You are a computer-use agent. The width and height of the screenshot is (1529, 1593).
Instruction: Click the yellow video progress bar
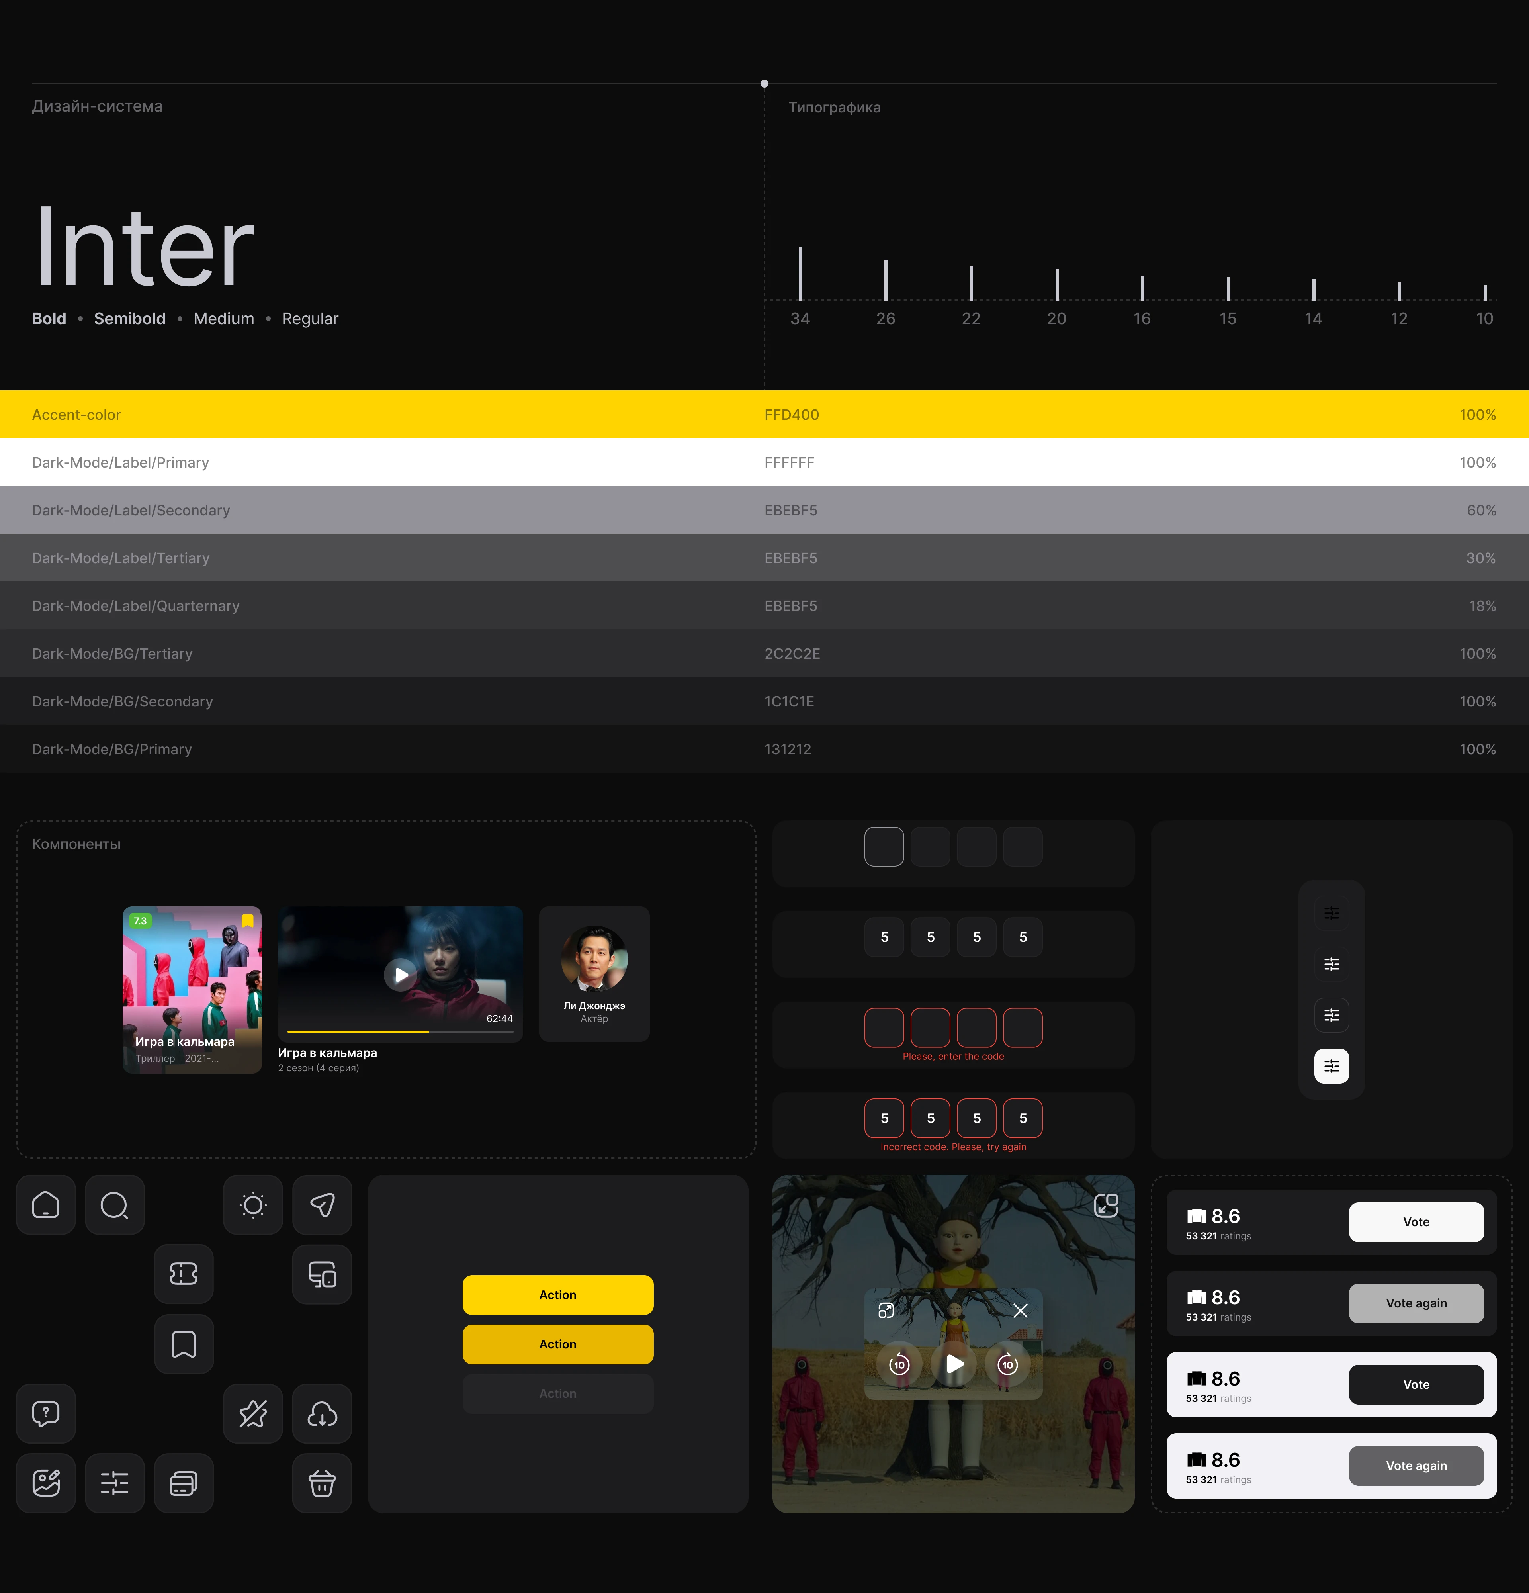coord(358,1031)
